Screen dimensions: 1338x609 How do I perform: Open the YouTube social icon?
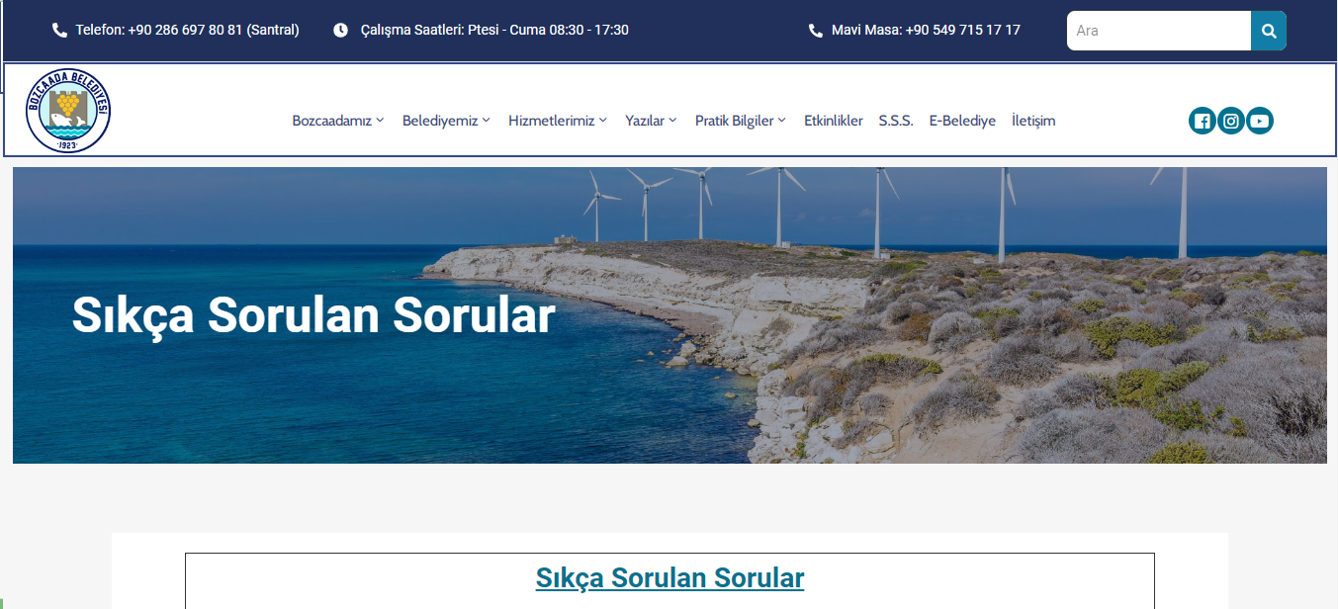click(1259, 121)
